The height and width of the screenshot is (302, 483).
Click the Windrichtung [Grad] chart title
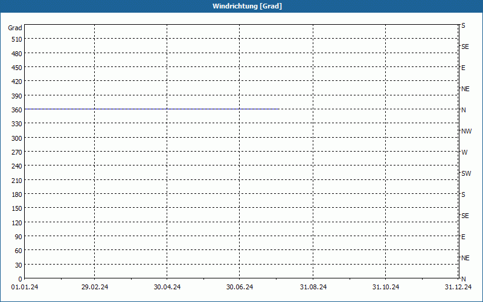click(x=247, y=6)
